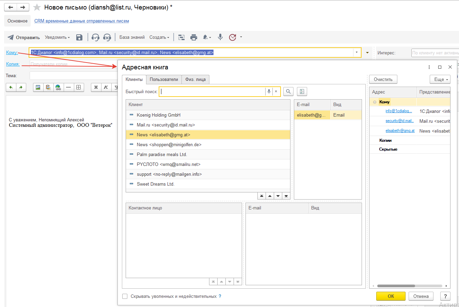Image resolution: width=459 pixels, height=307 pixels.
Task: Select Palm paradise meals Ltd. client row
Action: click(x=162, y=154)
